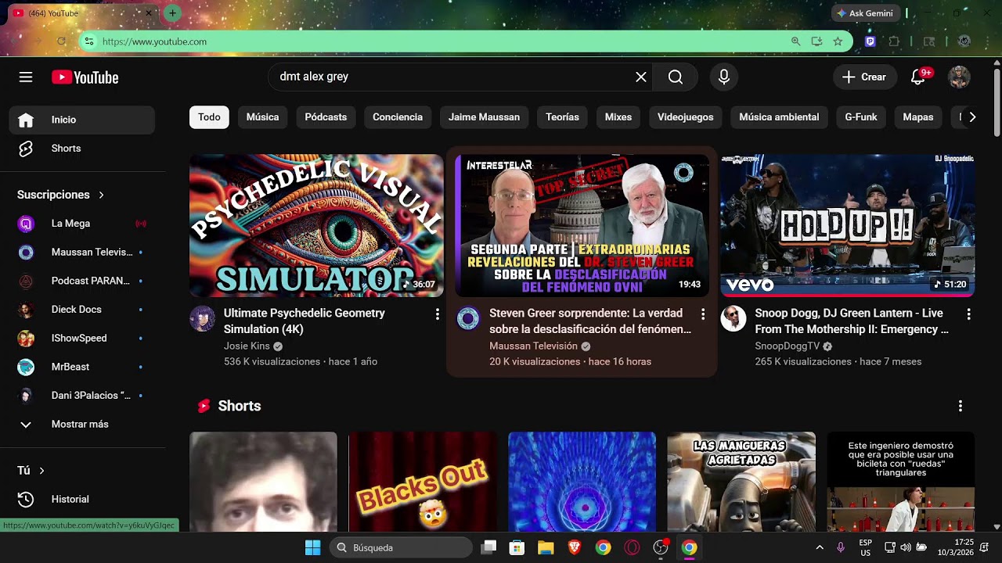The height and width of the screenshot is (563, 1002).
Task: Open Microsoft Store from the taskbar
Action: pyautogui.click(x=517, y=547)
